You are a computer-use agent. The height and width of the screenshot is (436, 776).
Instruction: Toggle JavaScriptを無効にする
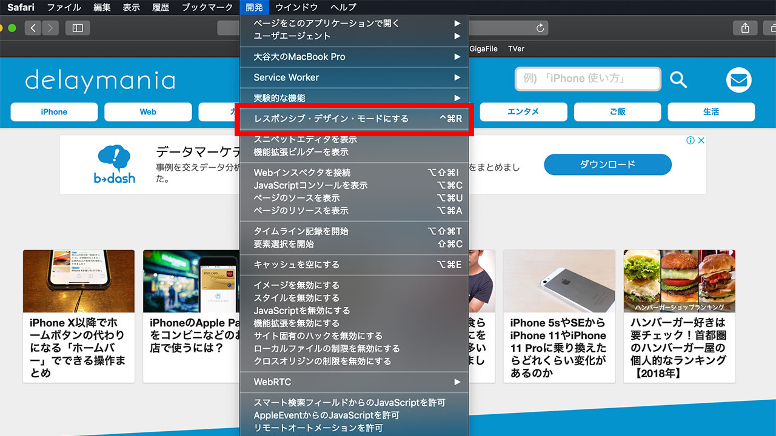pyautogui.click(x=354, y=311)
